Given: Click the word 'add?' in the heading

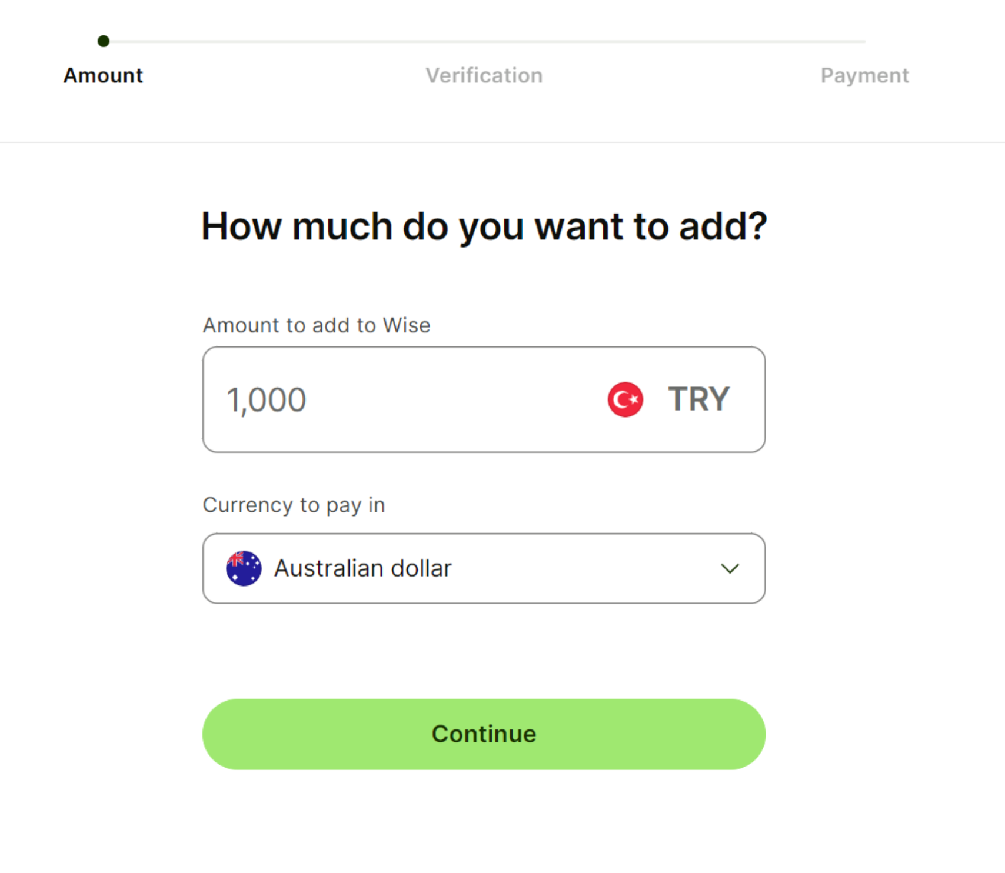Looking at the screenshot, I should [723, 226].
